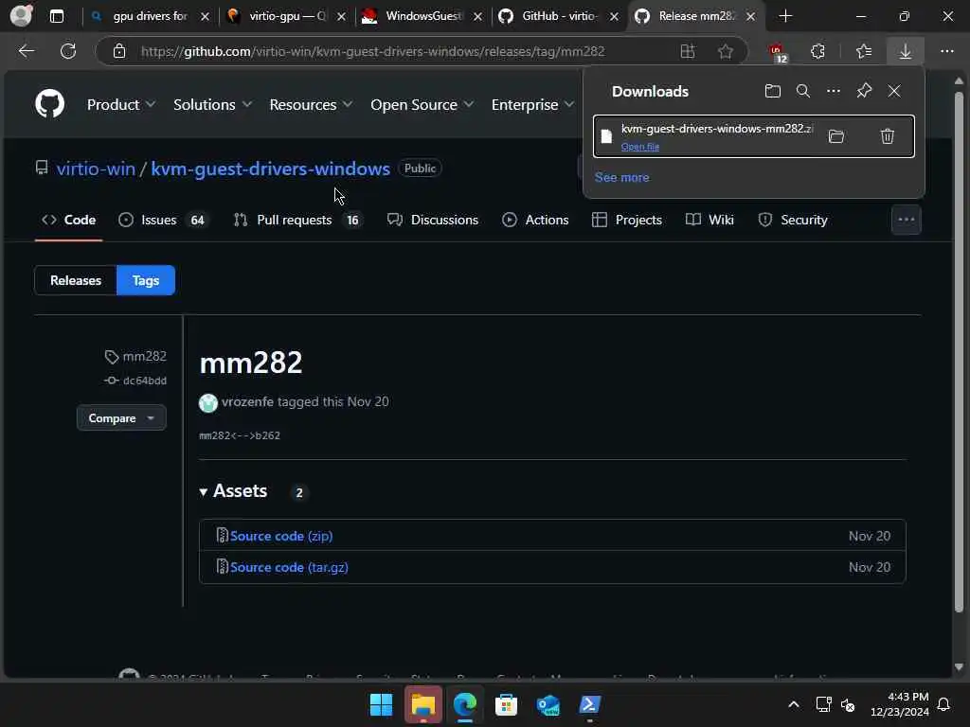
Task: Add page to favorites star icon
Action: coord(725,51)
